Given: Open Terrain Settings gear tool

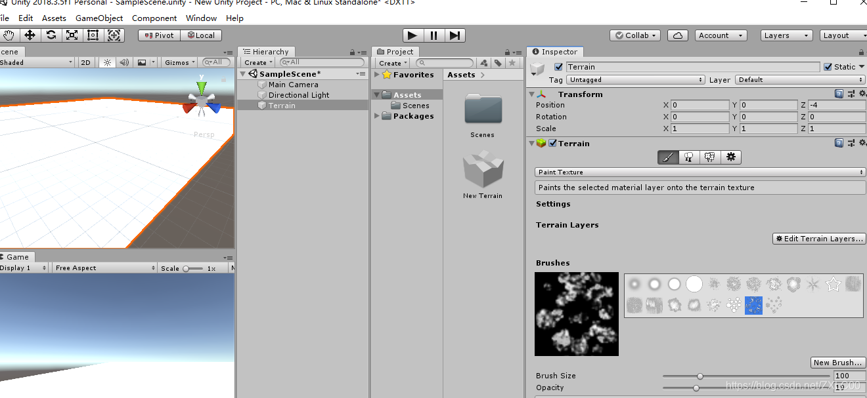Looking at the screenshot, I should point(730,157).
